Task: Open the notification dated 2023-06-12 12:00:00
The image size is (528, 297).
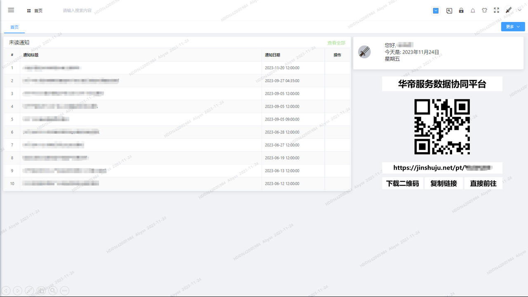Action: click(177, 183)
